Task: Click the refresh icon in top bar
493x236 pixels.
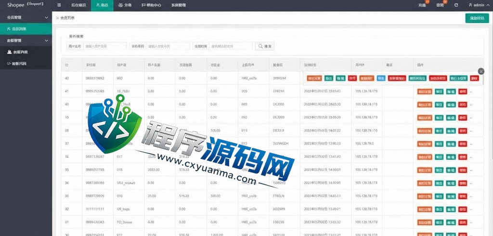Action: click(456, 5)
